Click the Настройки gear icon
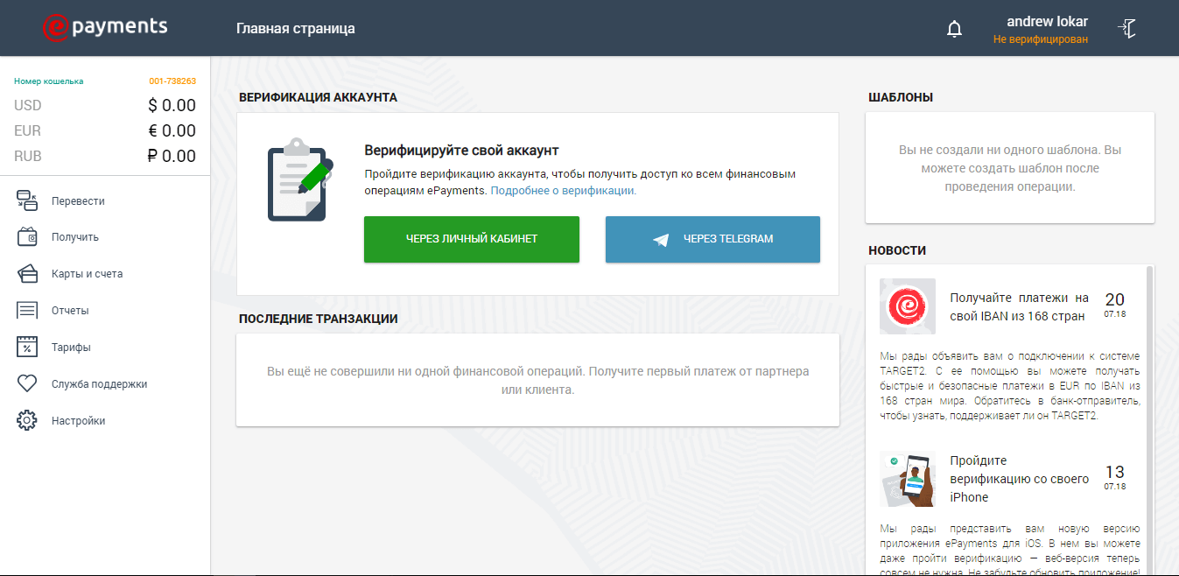 (27, 420)
